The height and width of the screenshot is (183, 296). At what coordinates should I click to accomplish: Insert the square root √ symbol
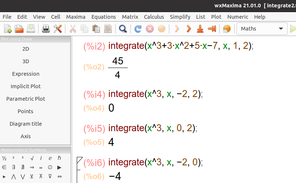point(32,158)
